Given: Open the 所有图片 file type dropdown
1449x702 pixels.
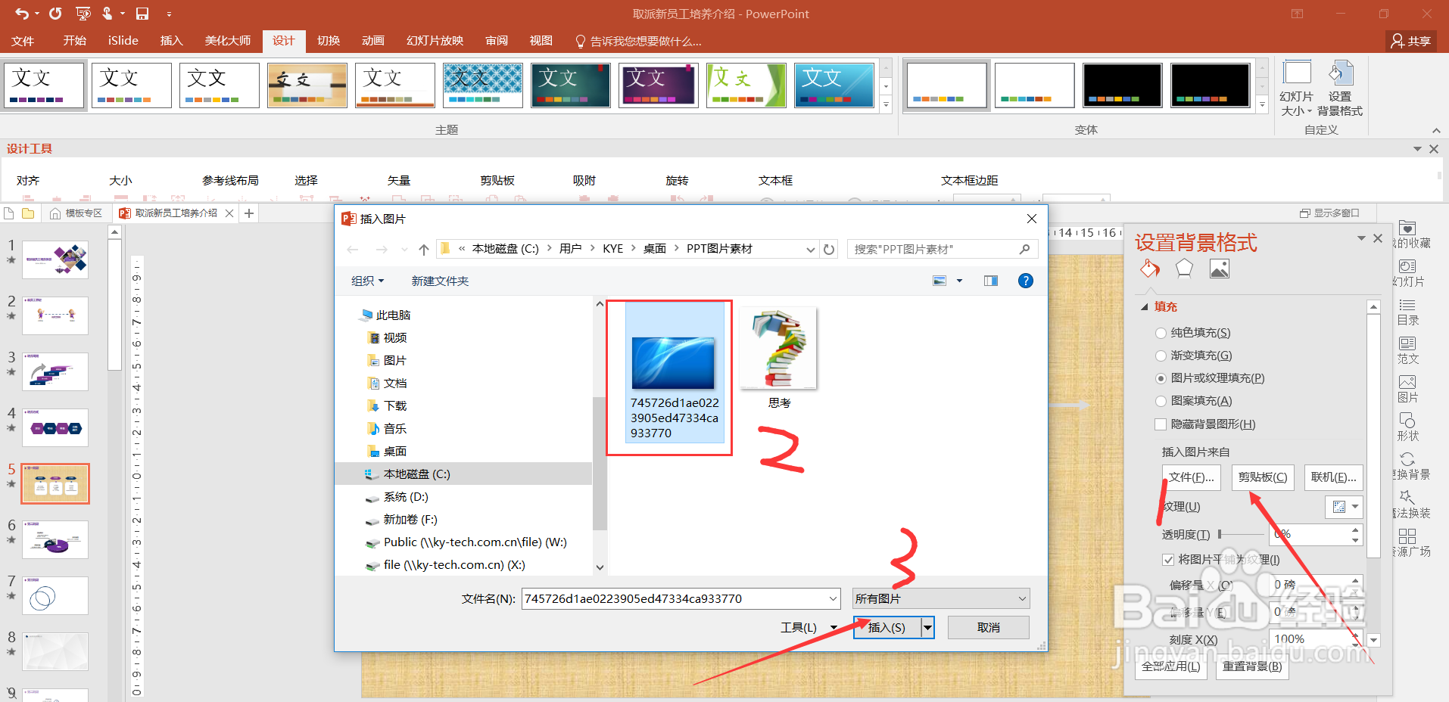Looking at the screenshot, I should tap(941, 598).
